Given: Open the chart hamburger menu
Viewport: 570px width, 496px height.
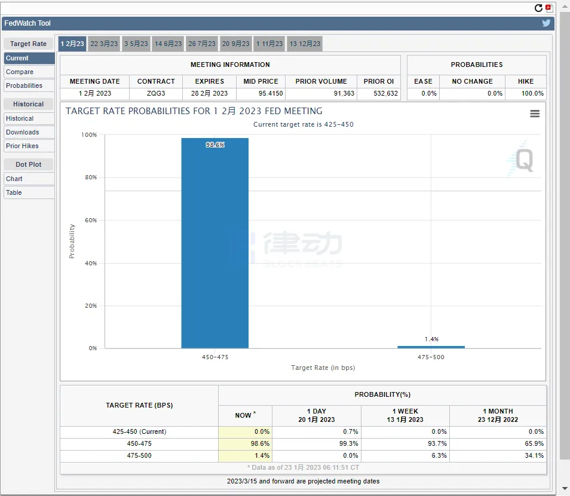Looking at the screenshot, I should pos(535,114).
